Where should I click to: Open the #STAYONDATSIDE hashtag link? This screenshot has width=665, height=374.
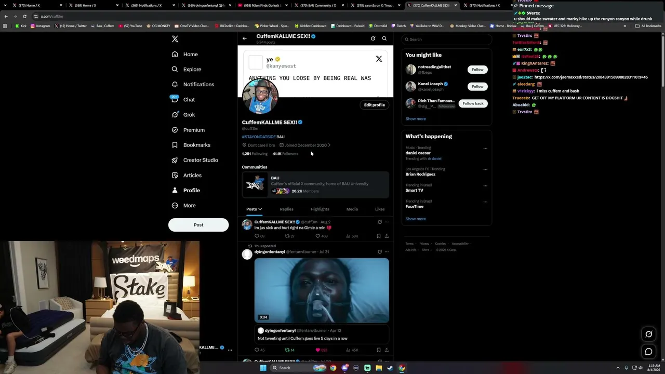(x=259, y=137)
